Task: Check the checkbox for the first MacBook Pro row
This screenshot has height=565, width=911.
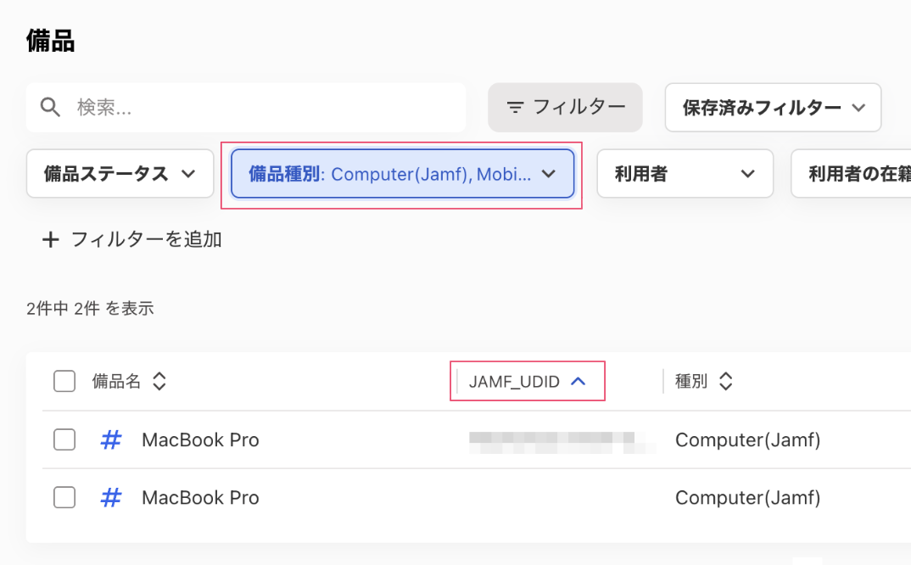Action: coord(64,439)
